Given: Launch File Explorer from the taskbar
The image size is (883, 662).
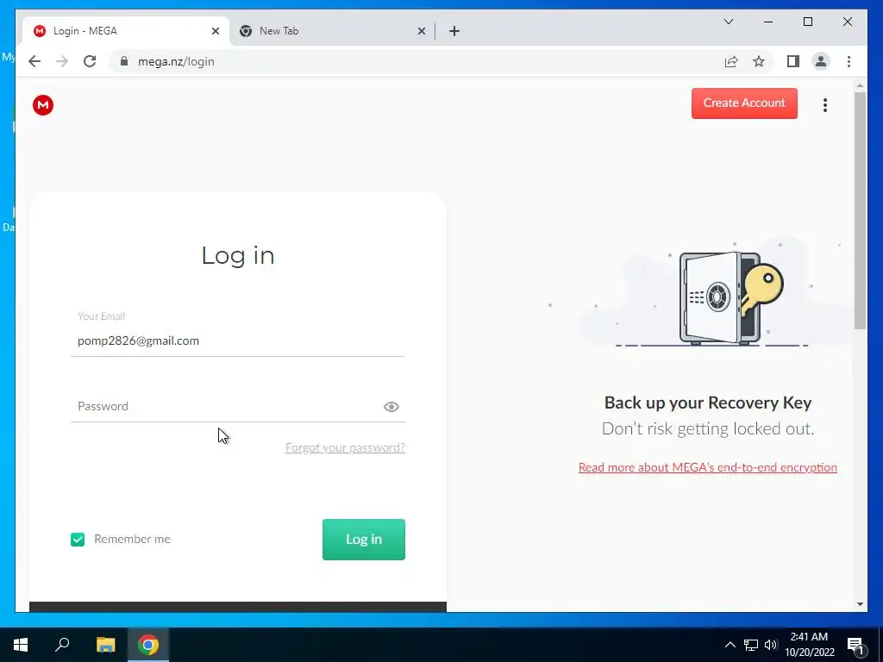Looking at the screenshot, I should tap(105, 645).
